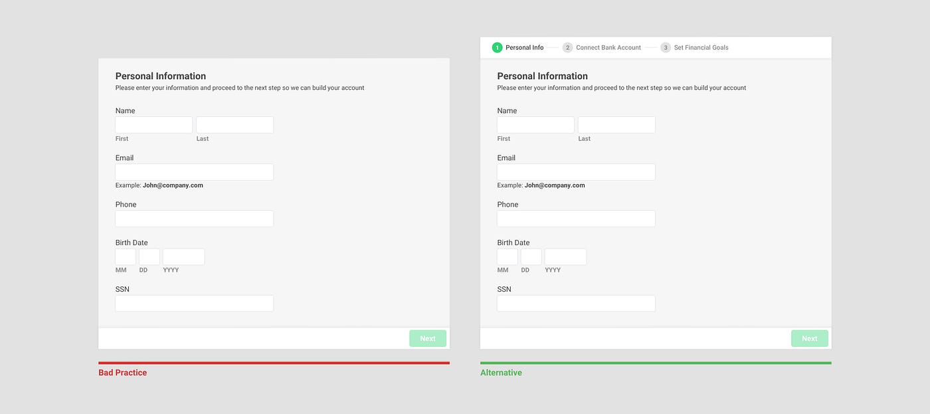The height and width of the screenshot is (414, 930).
Task: Click Next button in Alternative form
Action: pyautogui.click(x=810, y=338)
